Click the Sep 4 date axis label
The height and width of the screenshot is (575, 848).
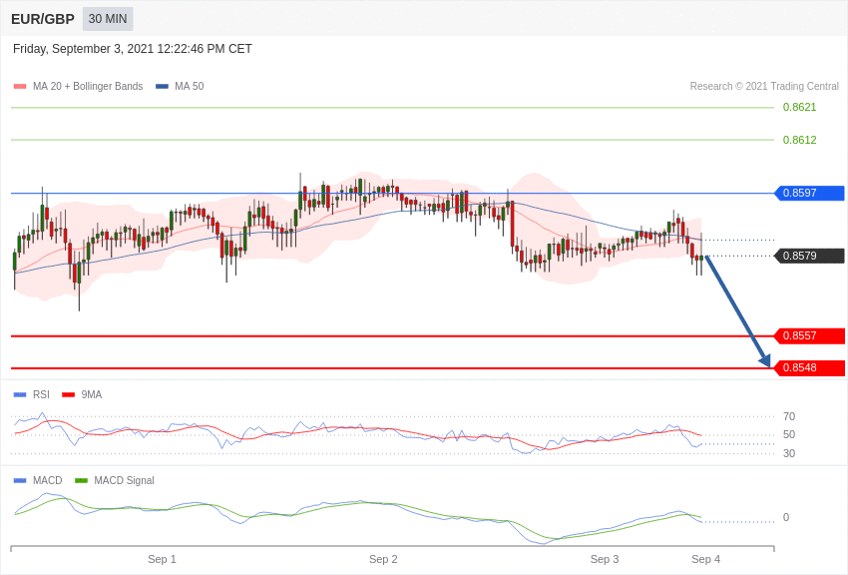(x=705, y=559)
